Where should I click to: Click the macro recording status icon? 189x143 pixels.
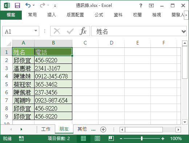(x=21, y=138)
